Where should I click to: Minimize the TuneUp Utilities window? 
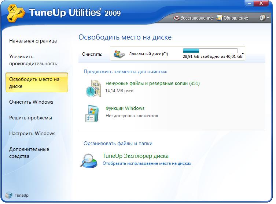click(x=250, y=4)
